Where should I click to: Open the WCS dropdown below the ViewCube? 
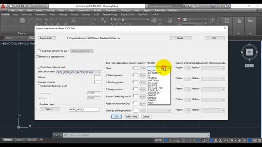coord(249,66)
